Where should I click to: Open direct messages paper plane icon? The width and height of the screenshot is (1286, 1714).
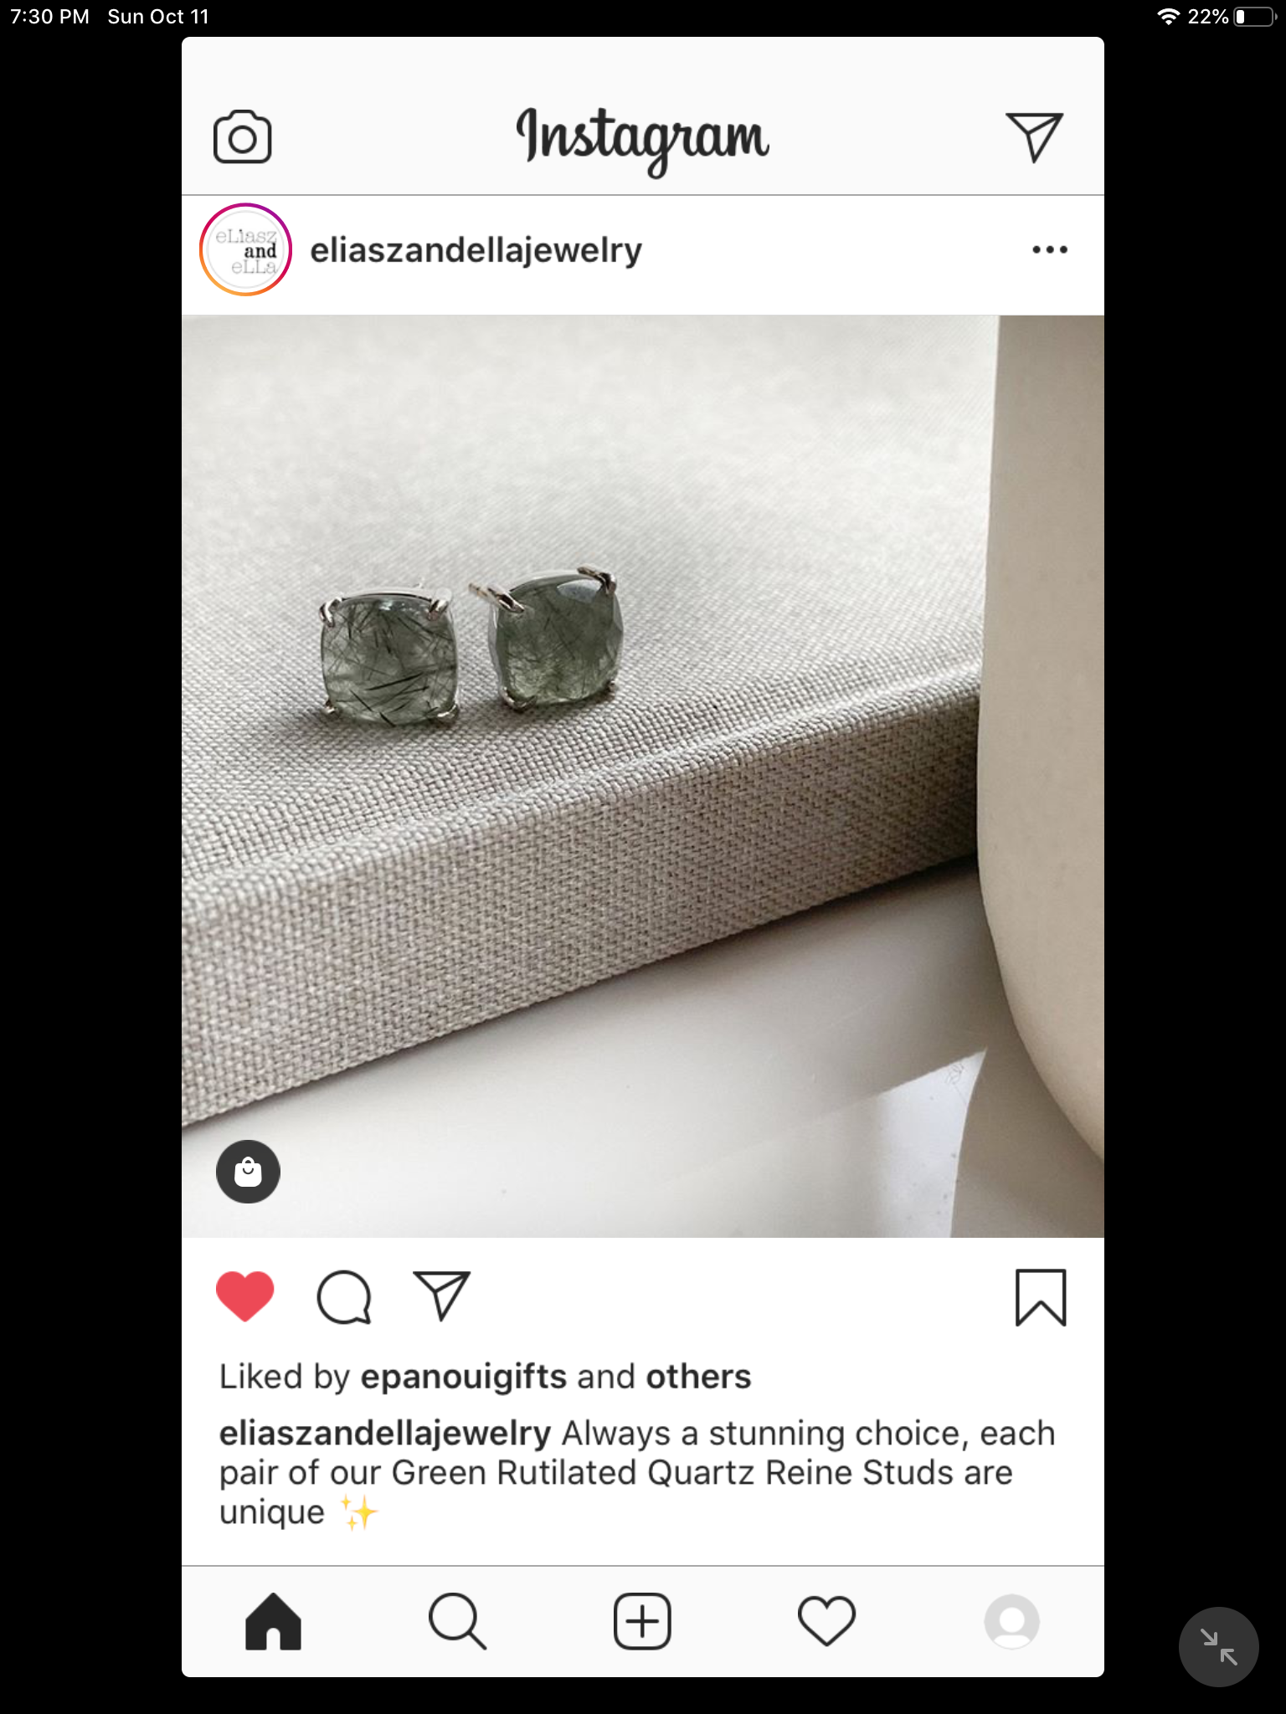1035,136
